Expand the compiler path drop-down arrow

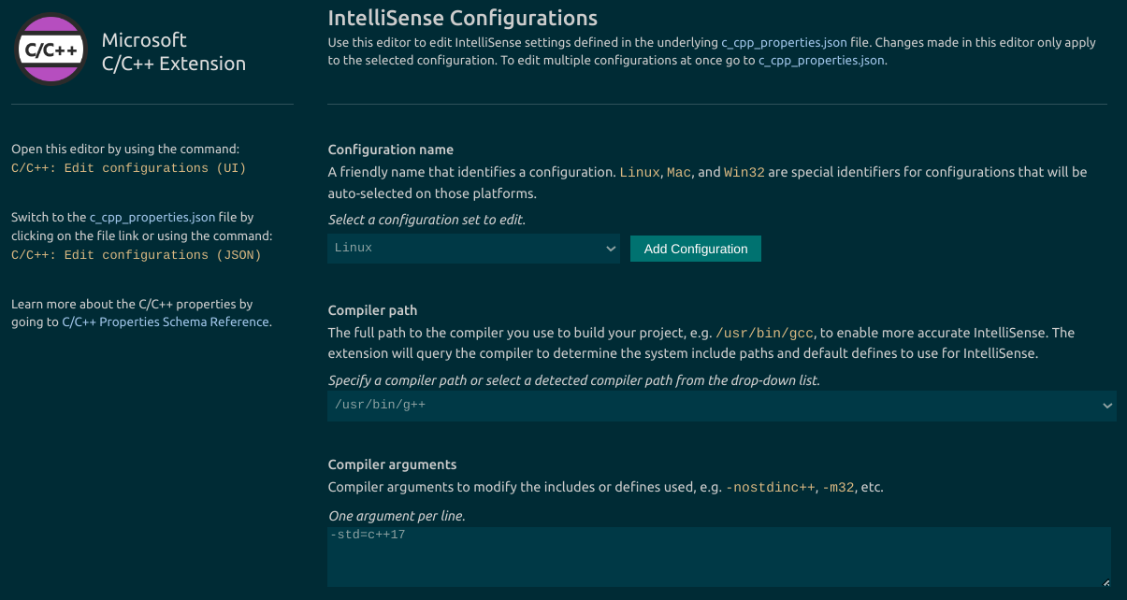1107,406
